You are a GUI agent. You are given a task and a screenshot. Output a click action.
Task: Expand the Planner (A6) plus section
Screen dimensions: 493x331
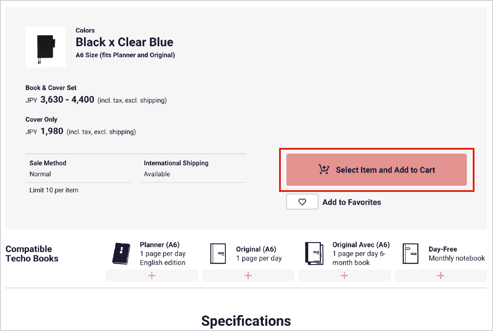(x=152, y=276)
